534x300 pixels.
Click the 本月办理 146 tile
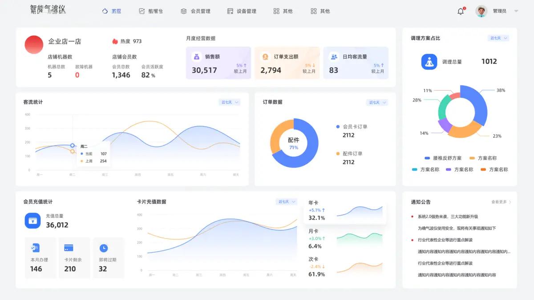pos(40,258)
